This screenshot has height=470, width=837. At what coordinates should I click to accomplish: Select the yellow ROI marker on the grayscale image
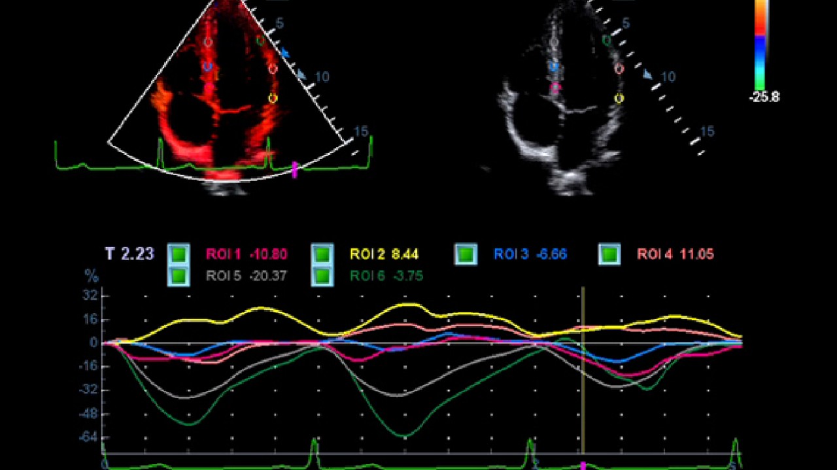click(619, 99)
